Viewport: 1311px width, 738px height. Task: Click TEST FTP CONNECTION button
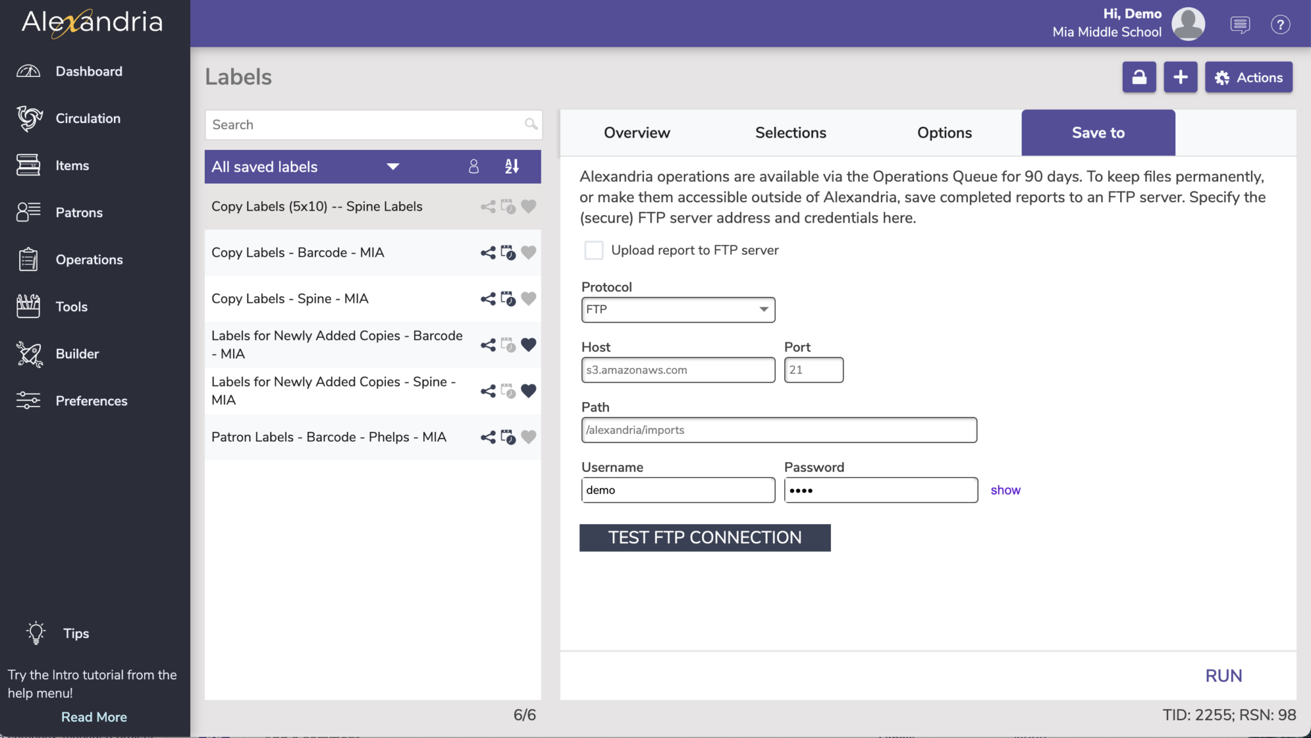[705, 538]
